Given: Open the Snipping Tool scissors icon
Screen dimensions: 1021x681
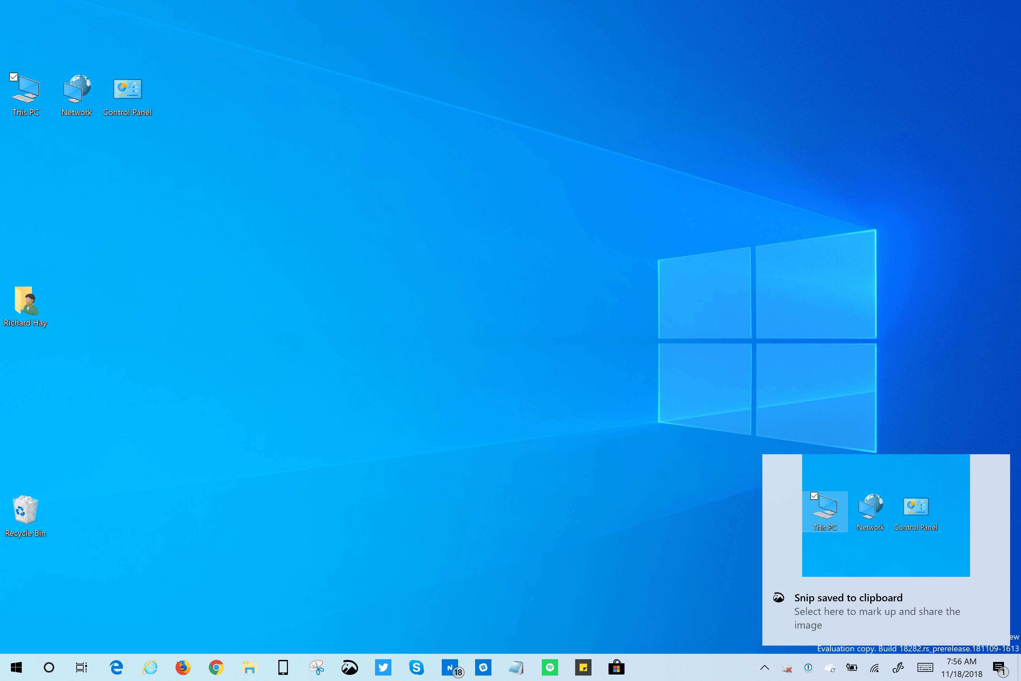Looking at the screenshot, I should (x=317, y=667).
